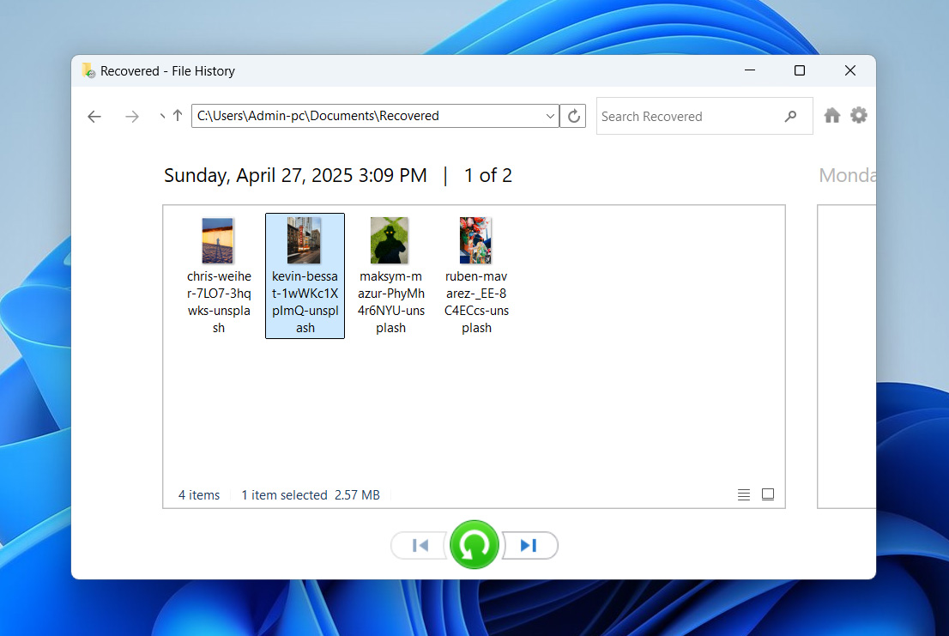Image resolution: width=949 pixels, height=636 pixels.
Task: Go to the next backup version
Action: pos(529,545)
